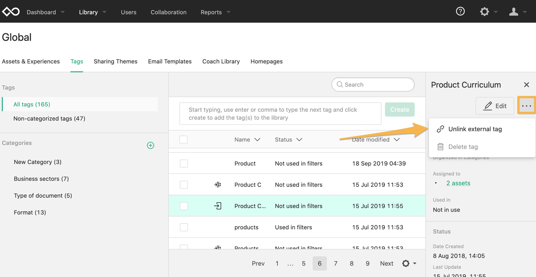Viewport: 536px width, 277px height.
Task: Select Type of document (5) category
Action: click(x=43, y=196)
